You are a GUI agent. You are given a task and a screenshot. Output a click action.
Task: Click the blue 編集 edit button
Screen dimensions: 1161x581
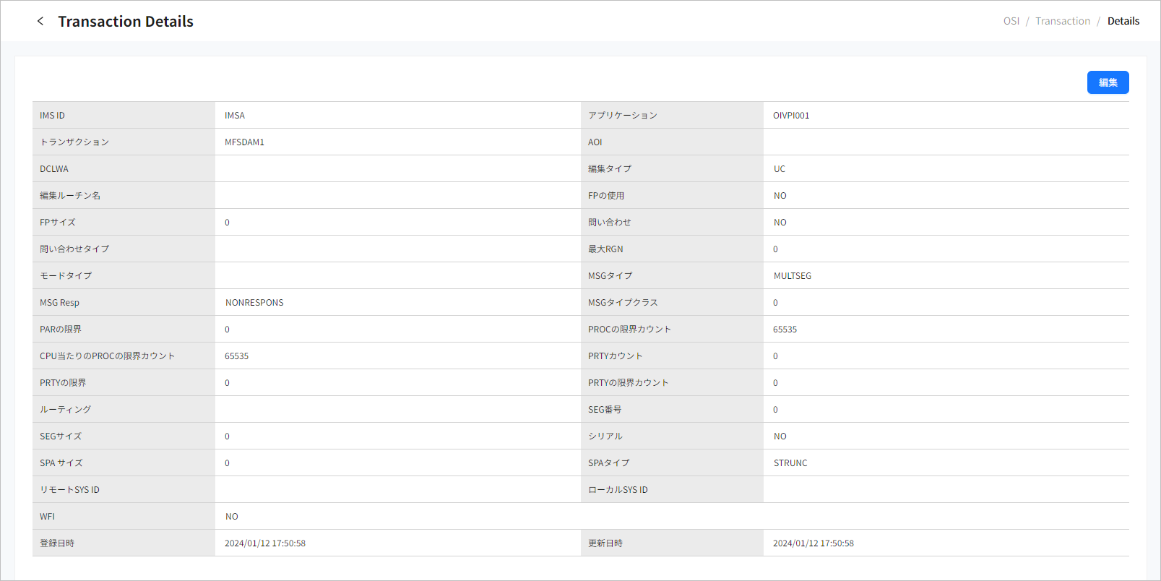(1108, 82)
